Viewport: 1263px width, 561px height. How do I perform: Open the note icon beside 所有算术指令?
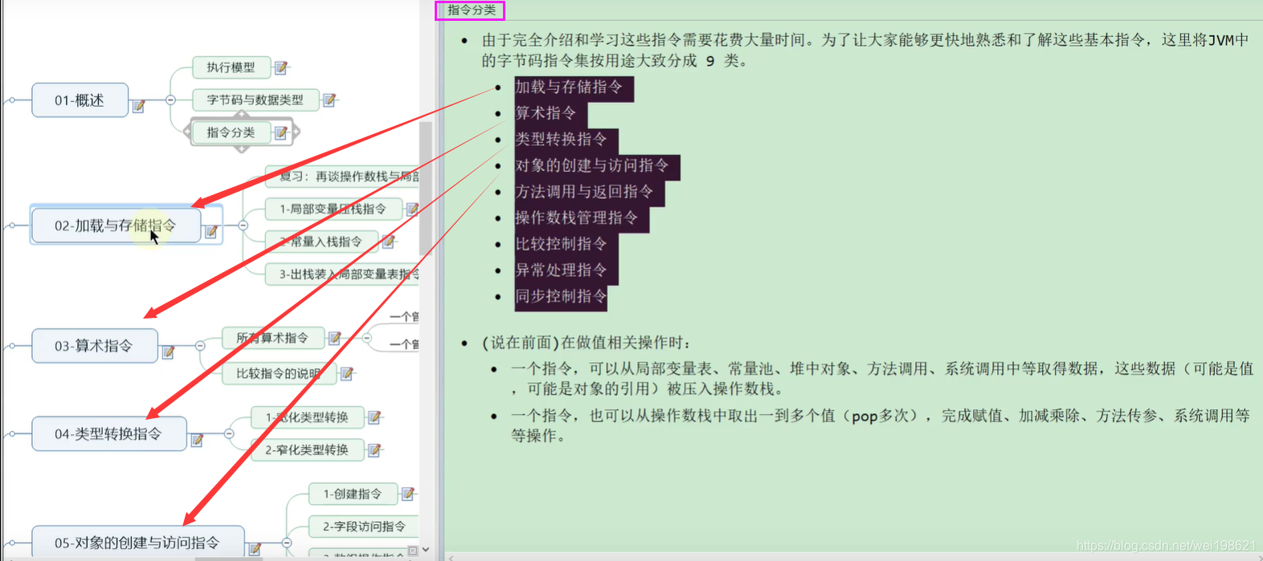point(335,338)
